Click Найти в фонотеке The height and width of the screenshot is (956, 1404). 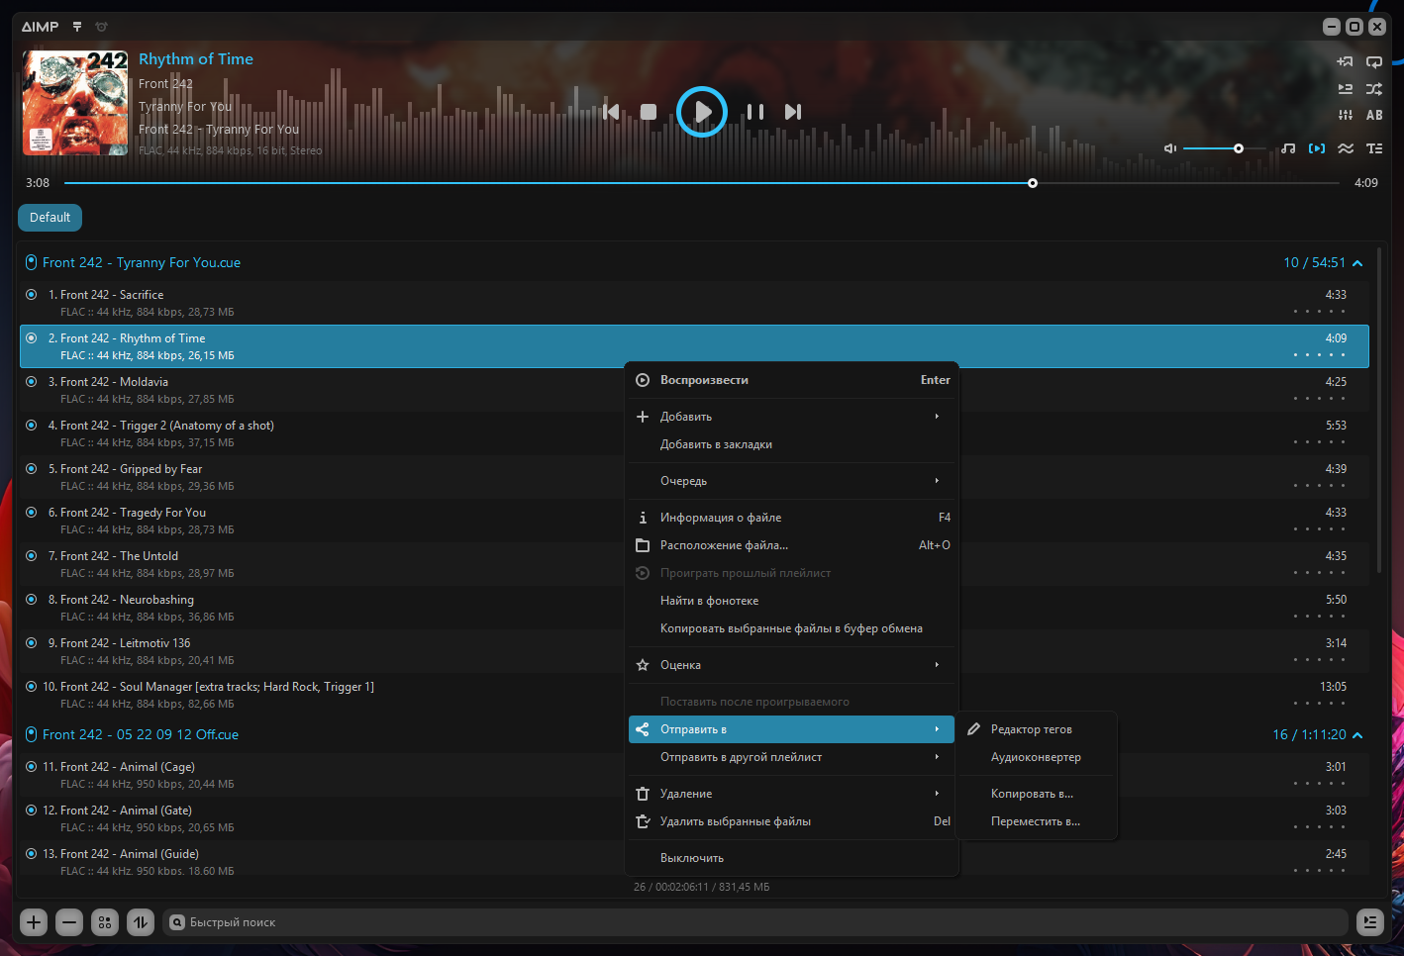[x=792, y=601]
